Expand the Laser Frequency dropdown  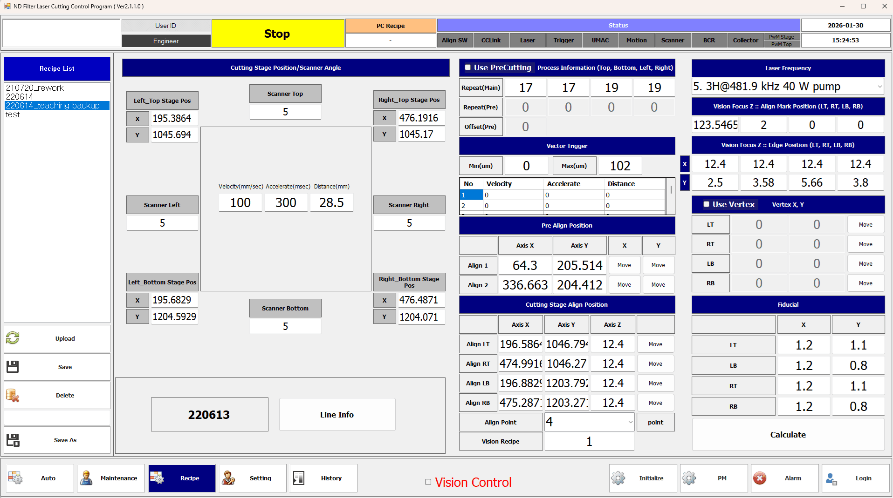tap(879, 87)
